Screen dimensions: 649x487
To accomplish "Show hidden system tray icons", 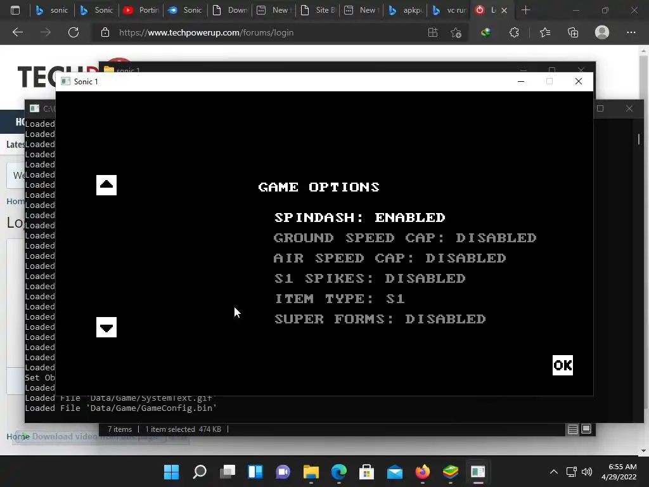I will pos(554,472).
